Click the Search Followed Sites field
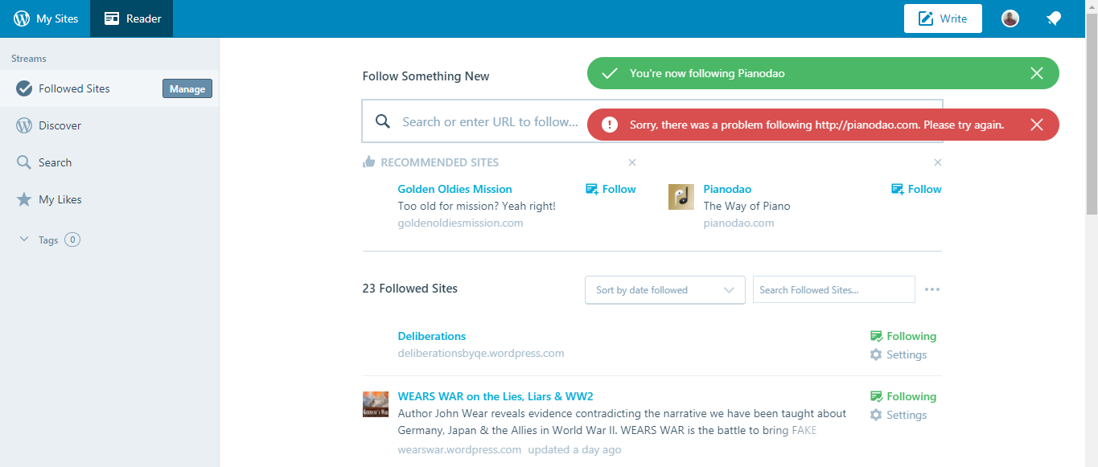The width and height of the screenshot is (1098, 467). (x=833, y=290)
